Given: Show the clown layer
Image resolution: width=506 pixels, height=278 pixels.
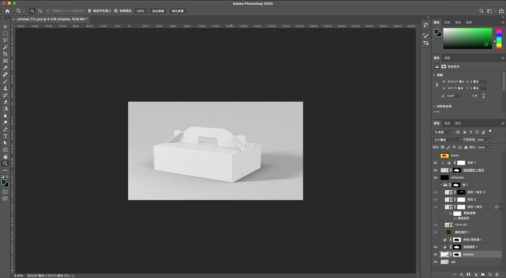Looking at the screenshot, I should tap(435, 156).
